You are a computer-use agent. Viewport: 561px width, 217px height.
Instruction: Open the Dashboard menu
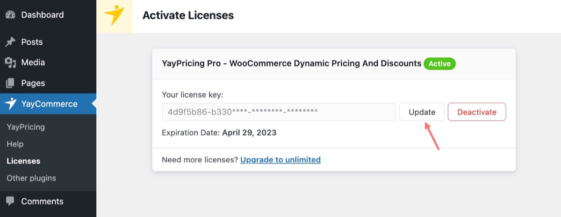coord(42,15)
